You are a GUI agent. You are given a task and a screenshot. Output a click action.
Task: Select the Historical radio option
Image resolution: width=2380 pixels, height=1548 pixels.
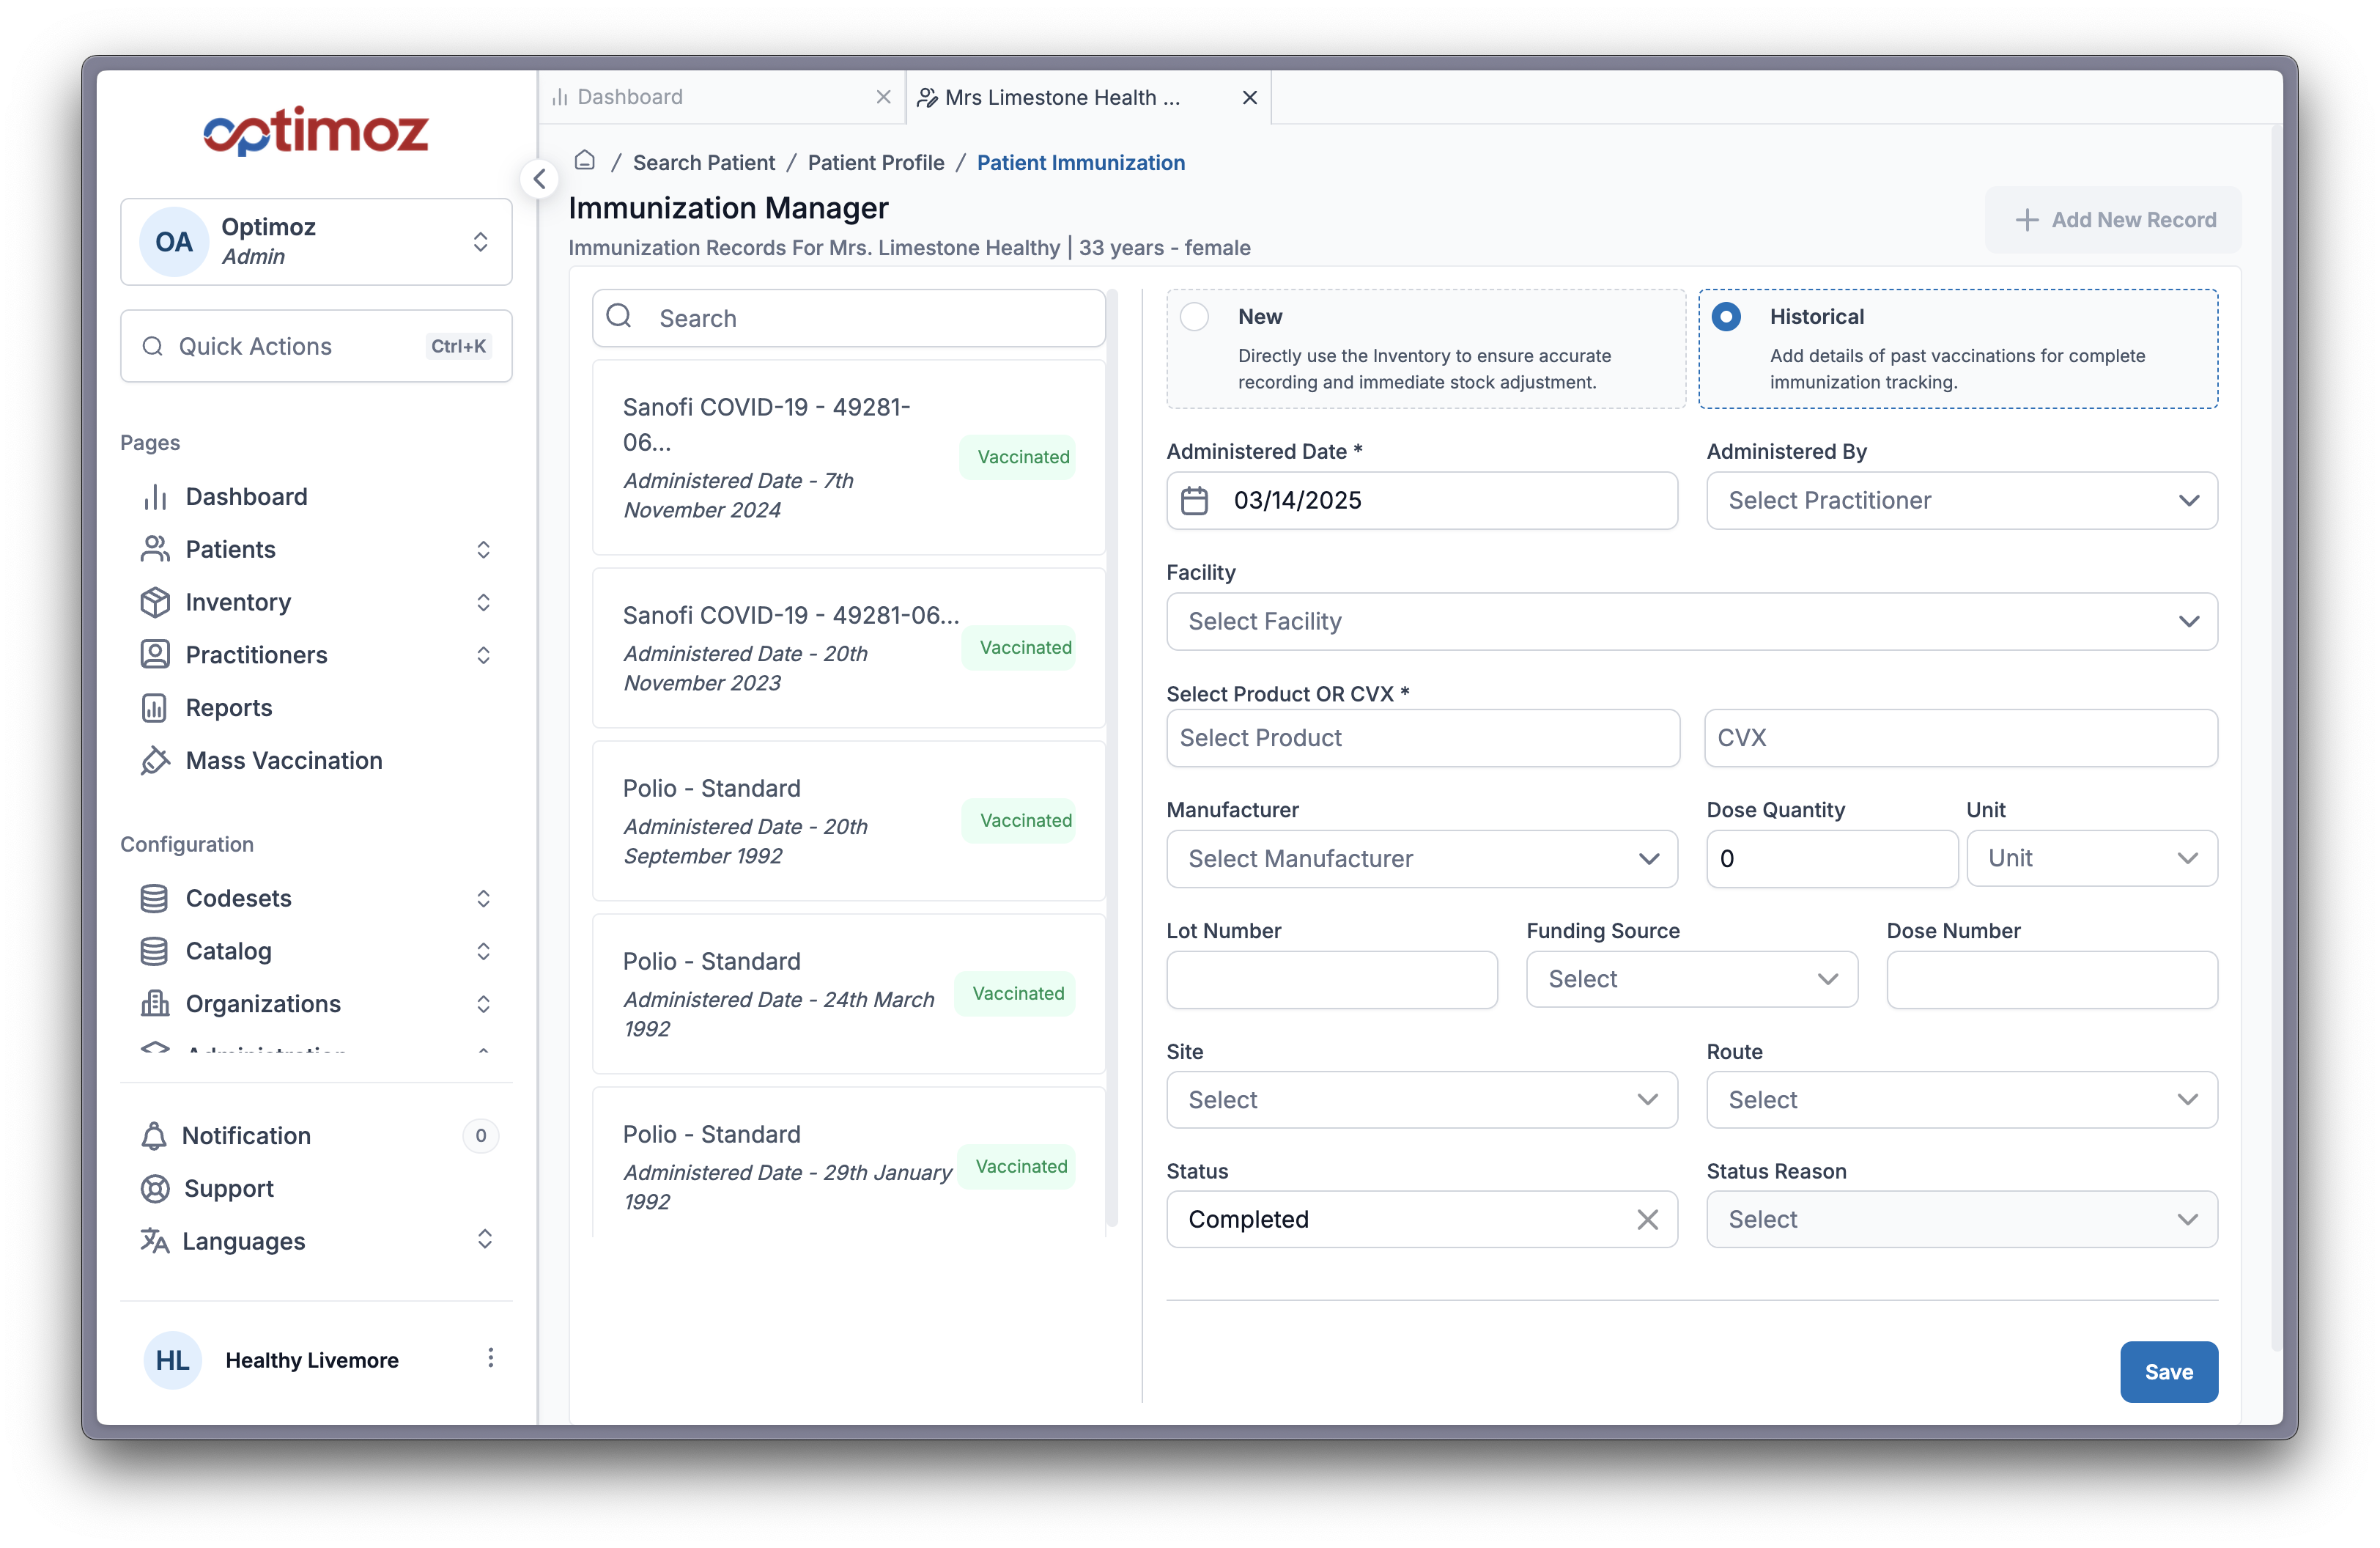click(x=1726, y=317)
